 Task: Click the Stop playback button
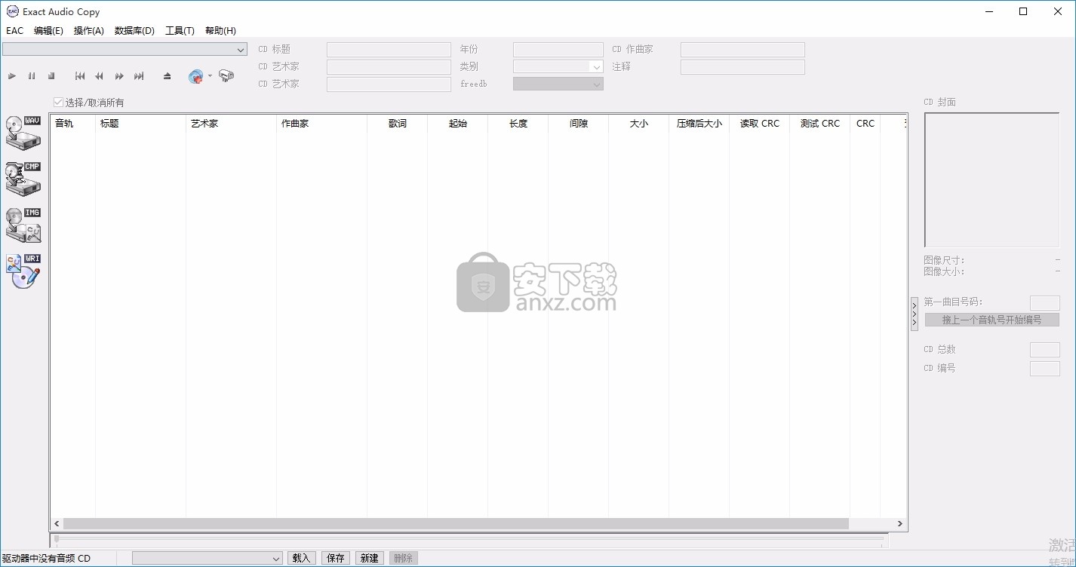(x=51, y=76)
